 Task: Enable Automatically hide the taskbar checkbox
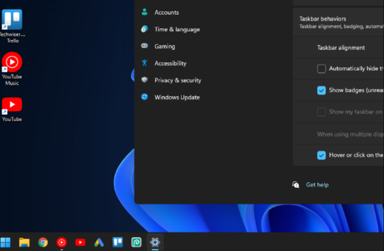coord(321,69)
